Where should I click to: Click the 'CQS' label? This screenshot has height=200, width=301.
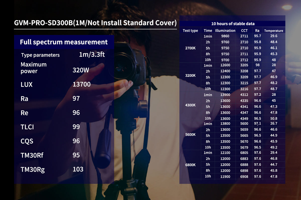point(27,141)
